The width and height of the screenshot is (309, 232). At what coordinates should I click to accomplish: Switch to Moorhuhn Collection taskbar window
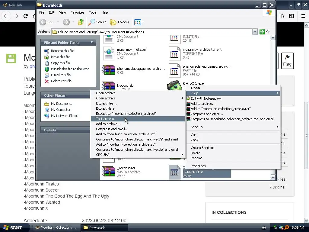pos(56,228)
